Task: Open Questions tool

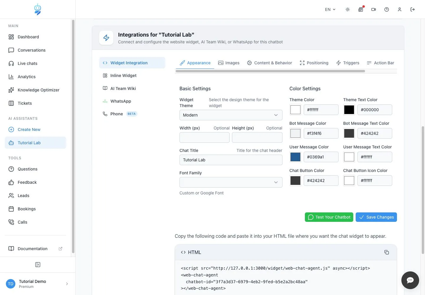Action: point(35,169)
